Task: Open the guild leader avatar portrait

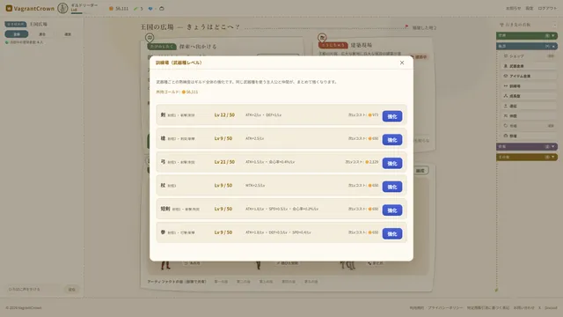Action: 62,8
